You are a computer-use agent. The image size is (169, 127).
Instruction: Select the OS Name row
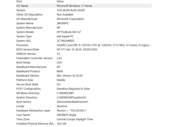point(84,6)
